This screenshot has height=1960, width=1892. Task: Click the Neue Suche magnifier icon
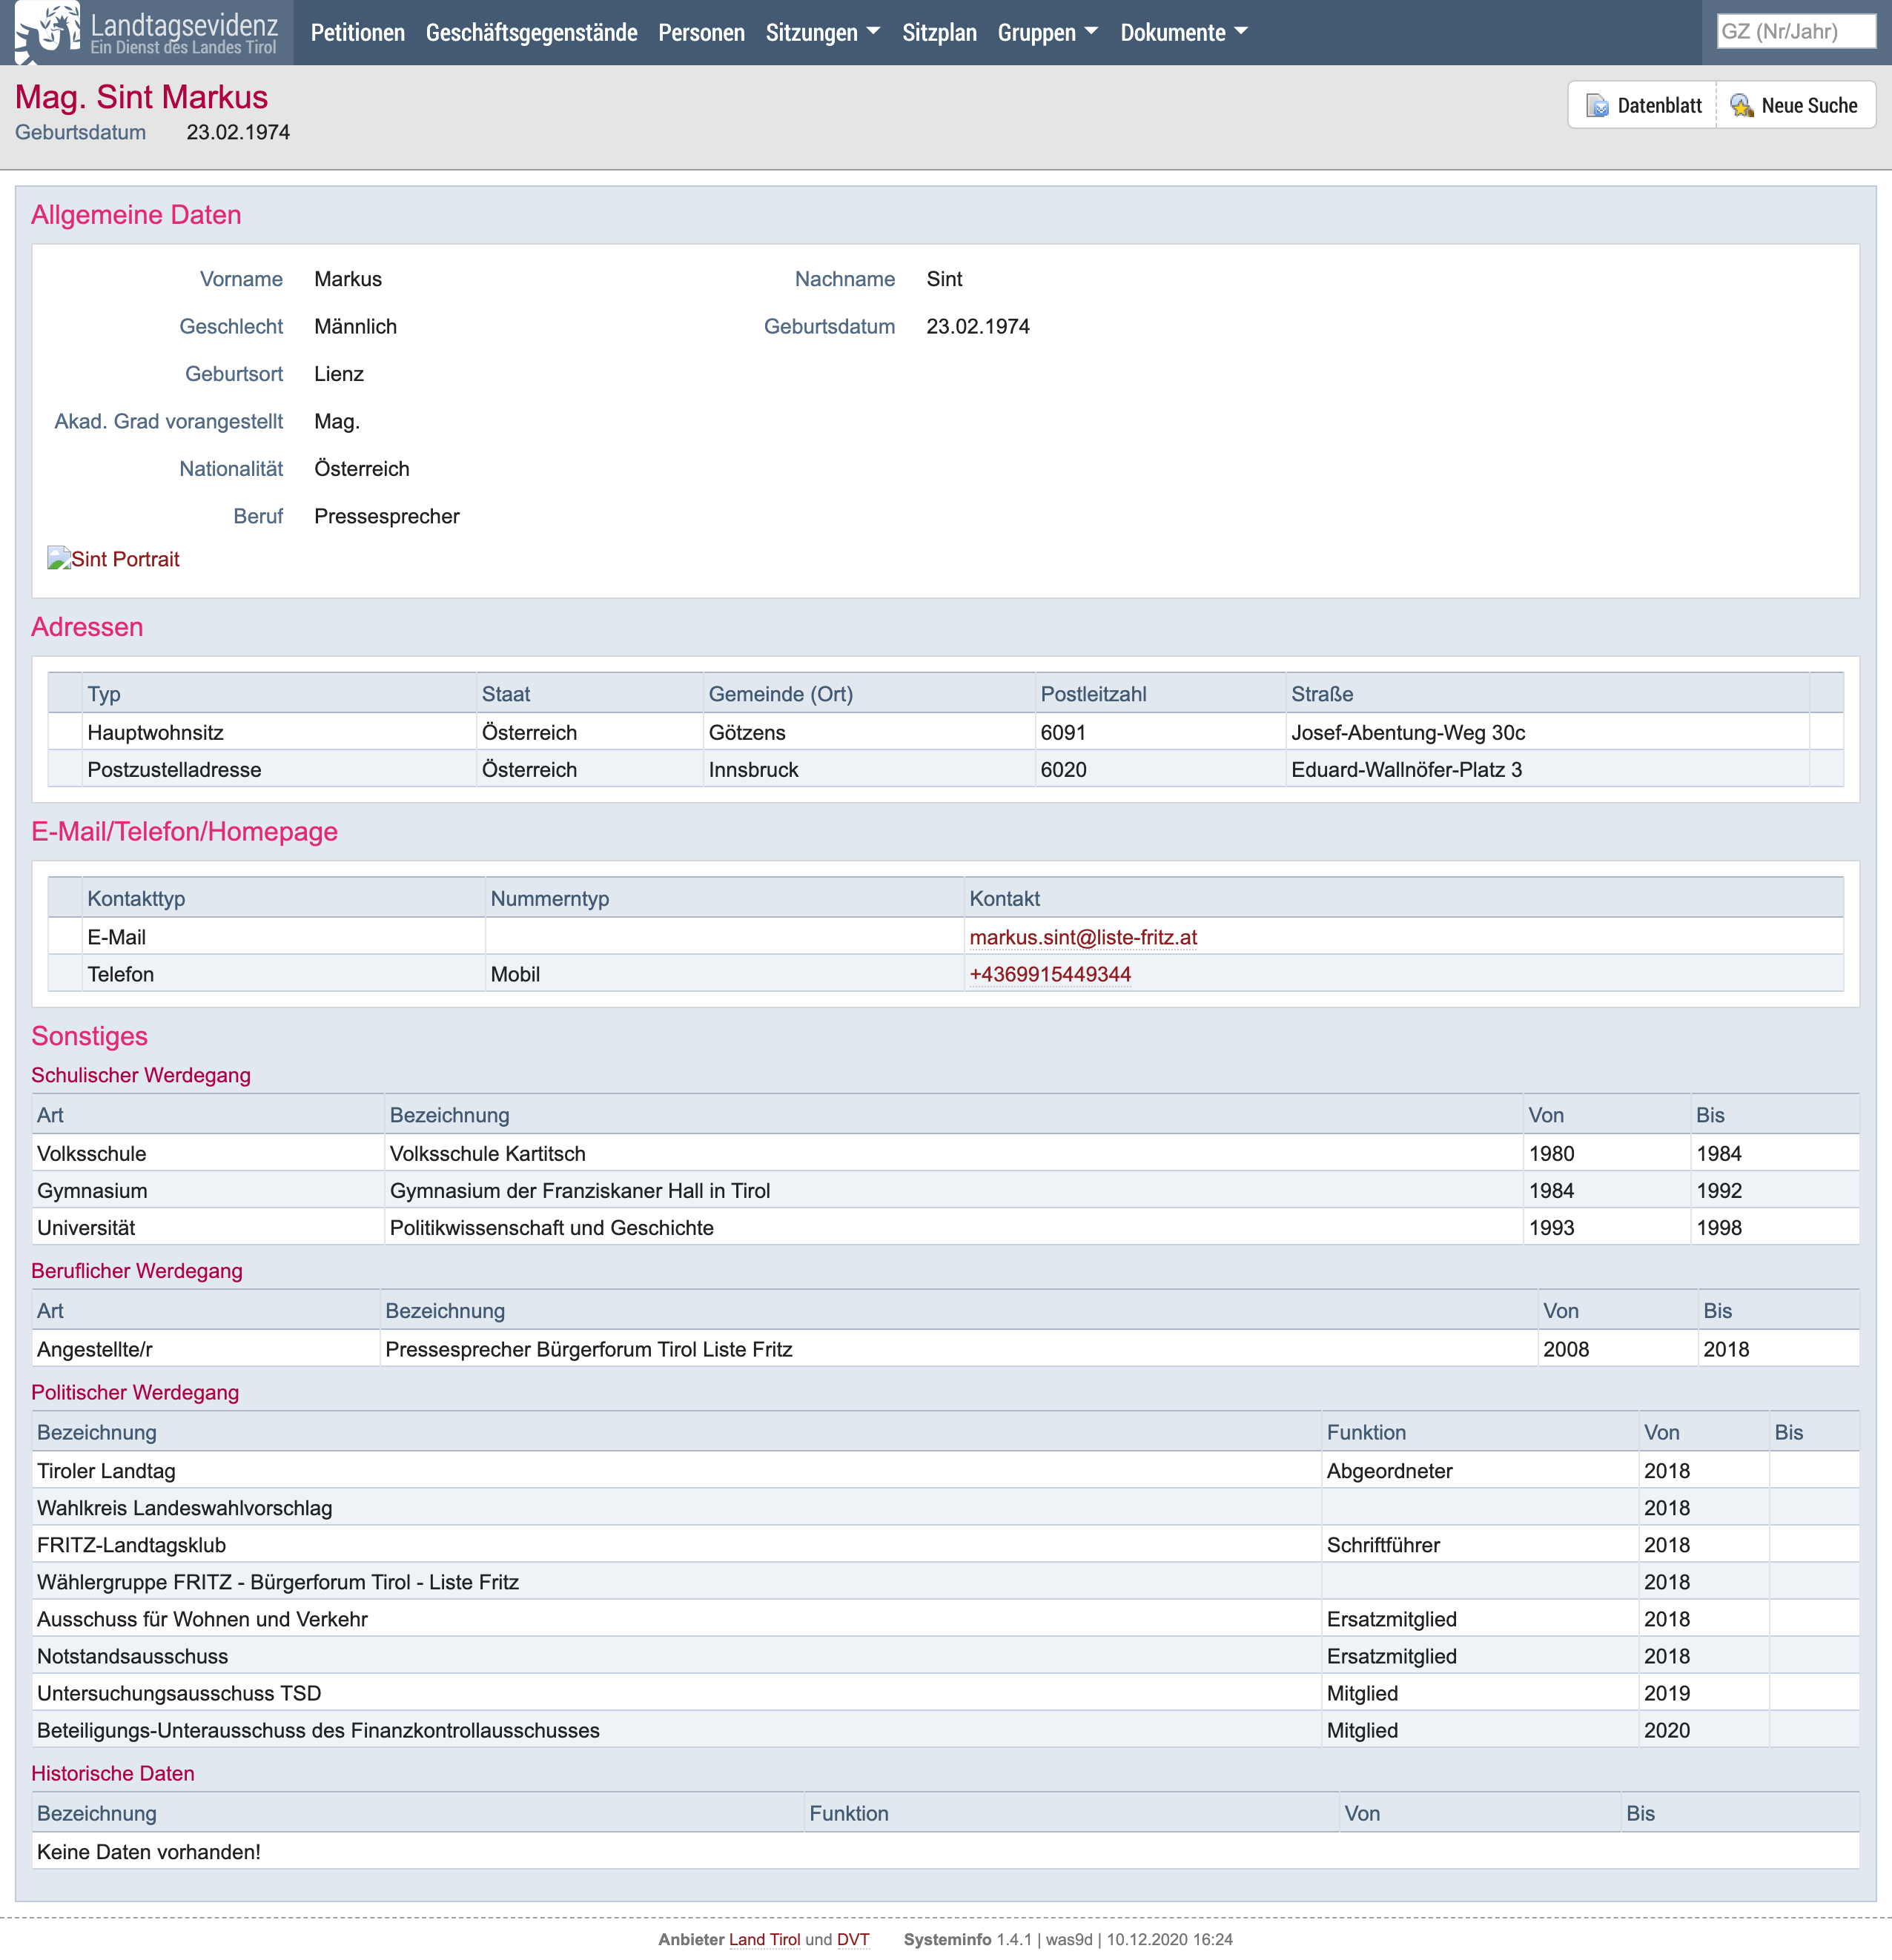click(1742, 105)
